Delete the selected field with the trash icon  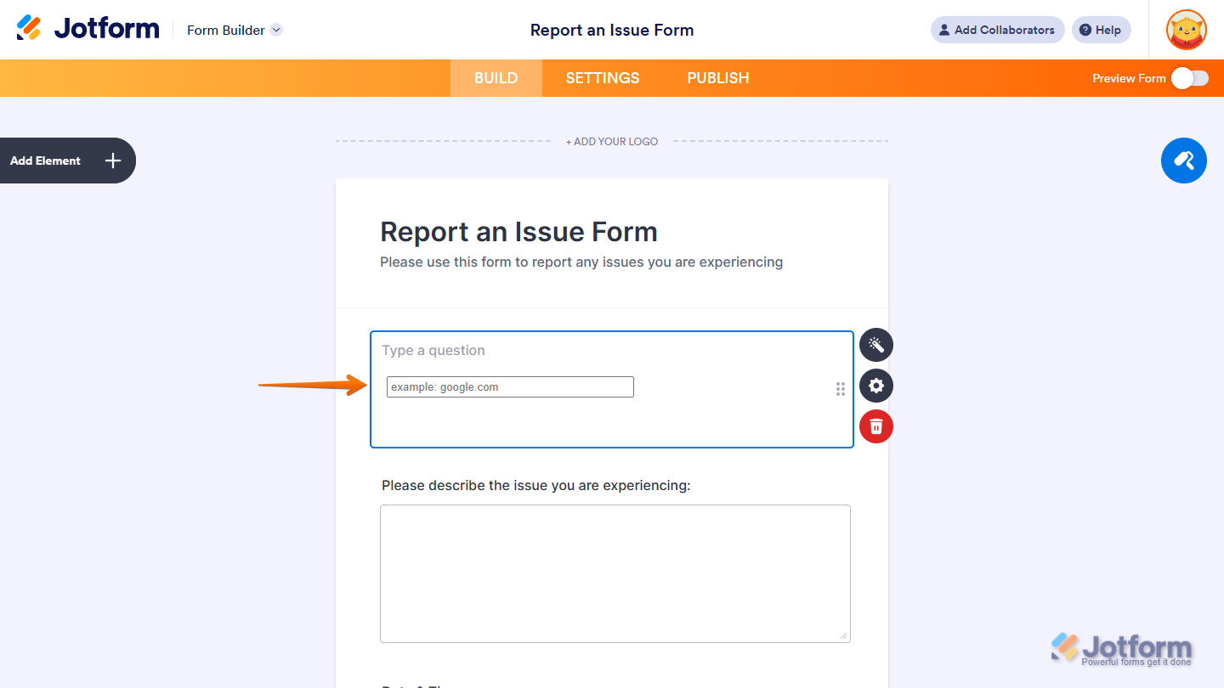pyautogui.click(x=875, y=426)
